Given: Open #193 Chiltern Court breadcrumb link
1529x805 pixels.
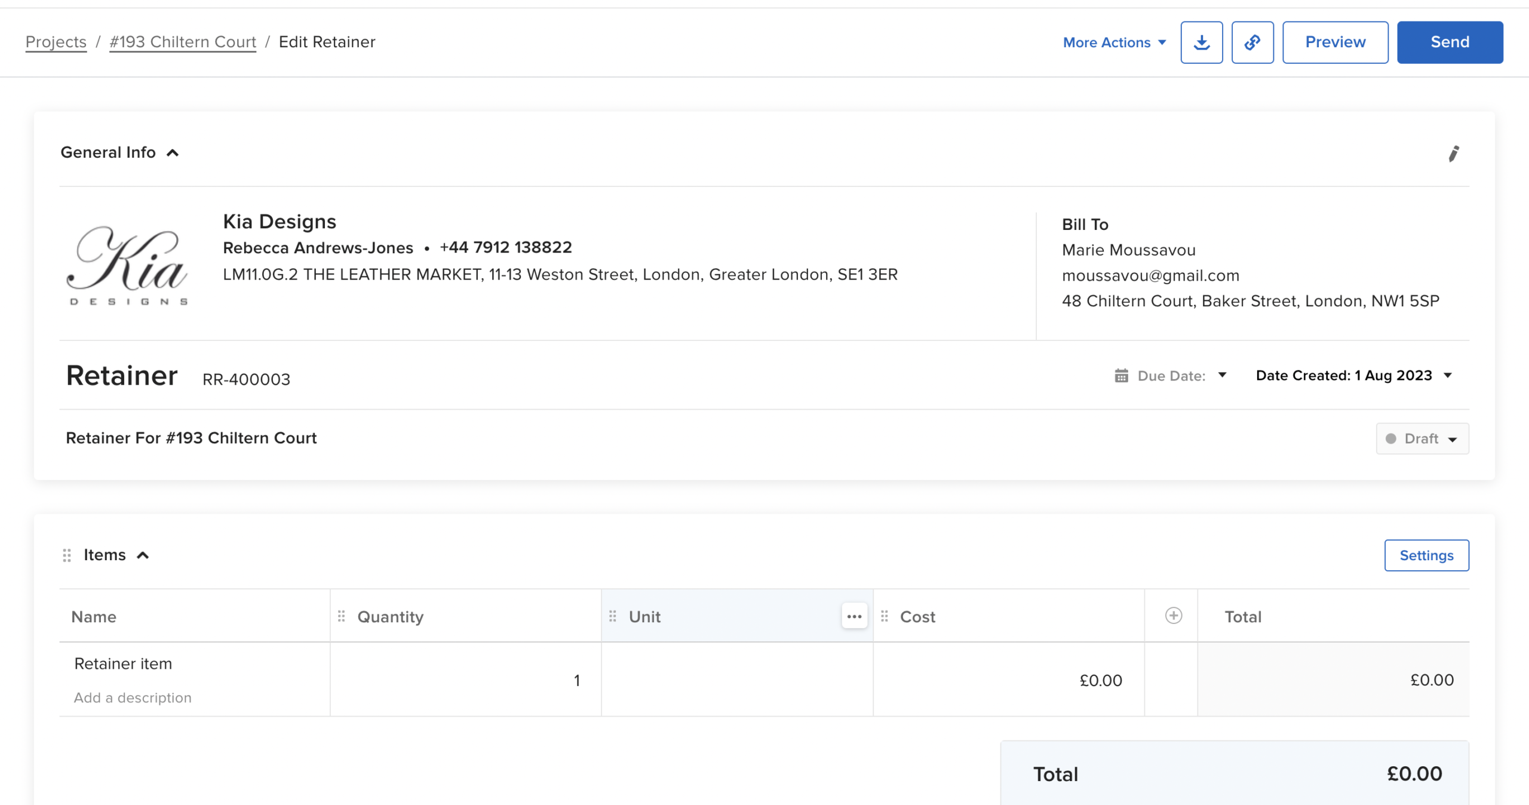Looking at the screenshot, I should coord(183,42).
